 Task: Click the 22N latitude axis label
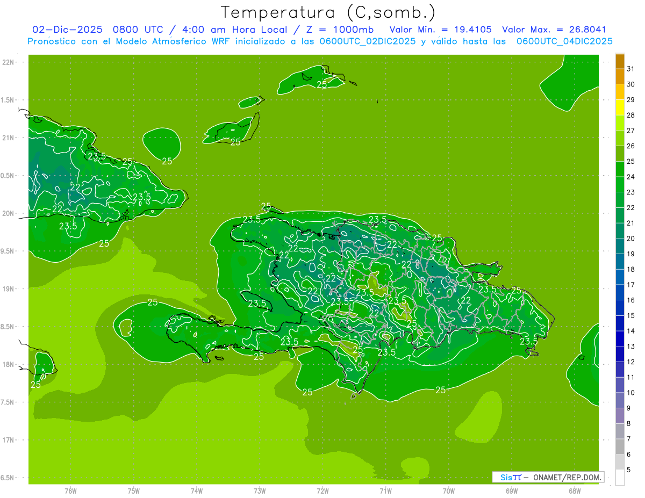(8, 62)
